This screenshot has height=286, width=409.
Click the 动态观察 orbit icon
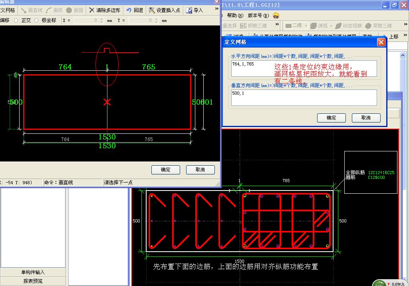click(338, 26)
